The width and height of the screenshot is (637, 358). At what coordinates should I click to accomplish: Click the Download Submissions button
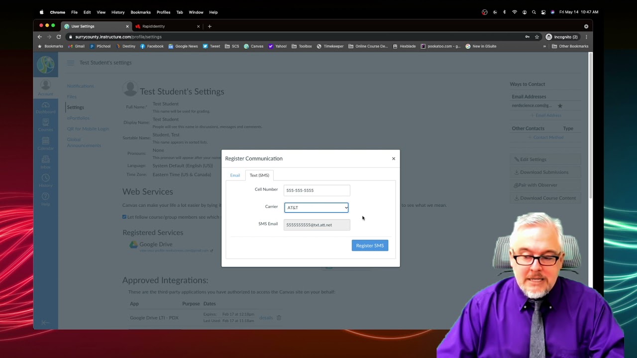click(546, 173)
